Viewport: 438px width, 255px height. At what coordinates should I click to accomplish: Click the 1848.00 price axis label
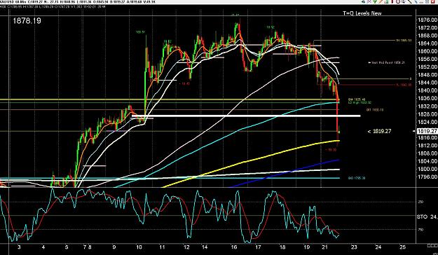tap(427, 75)
